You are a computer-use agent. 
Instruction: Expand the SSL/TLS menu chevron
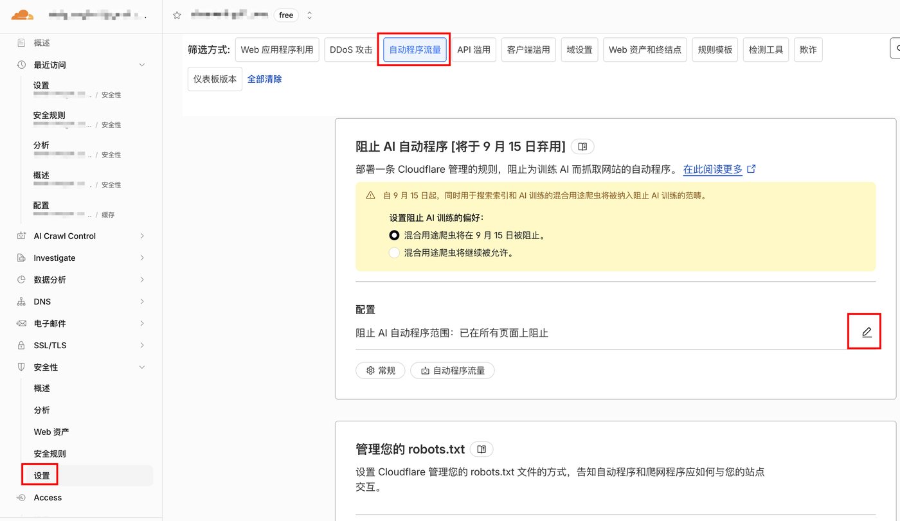coord(142,345)
